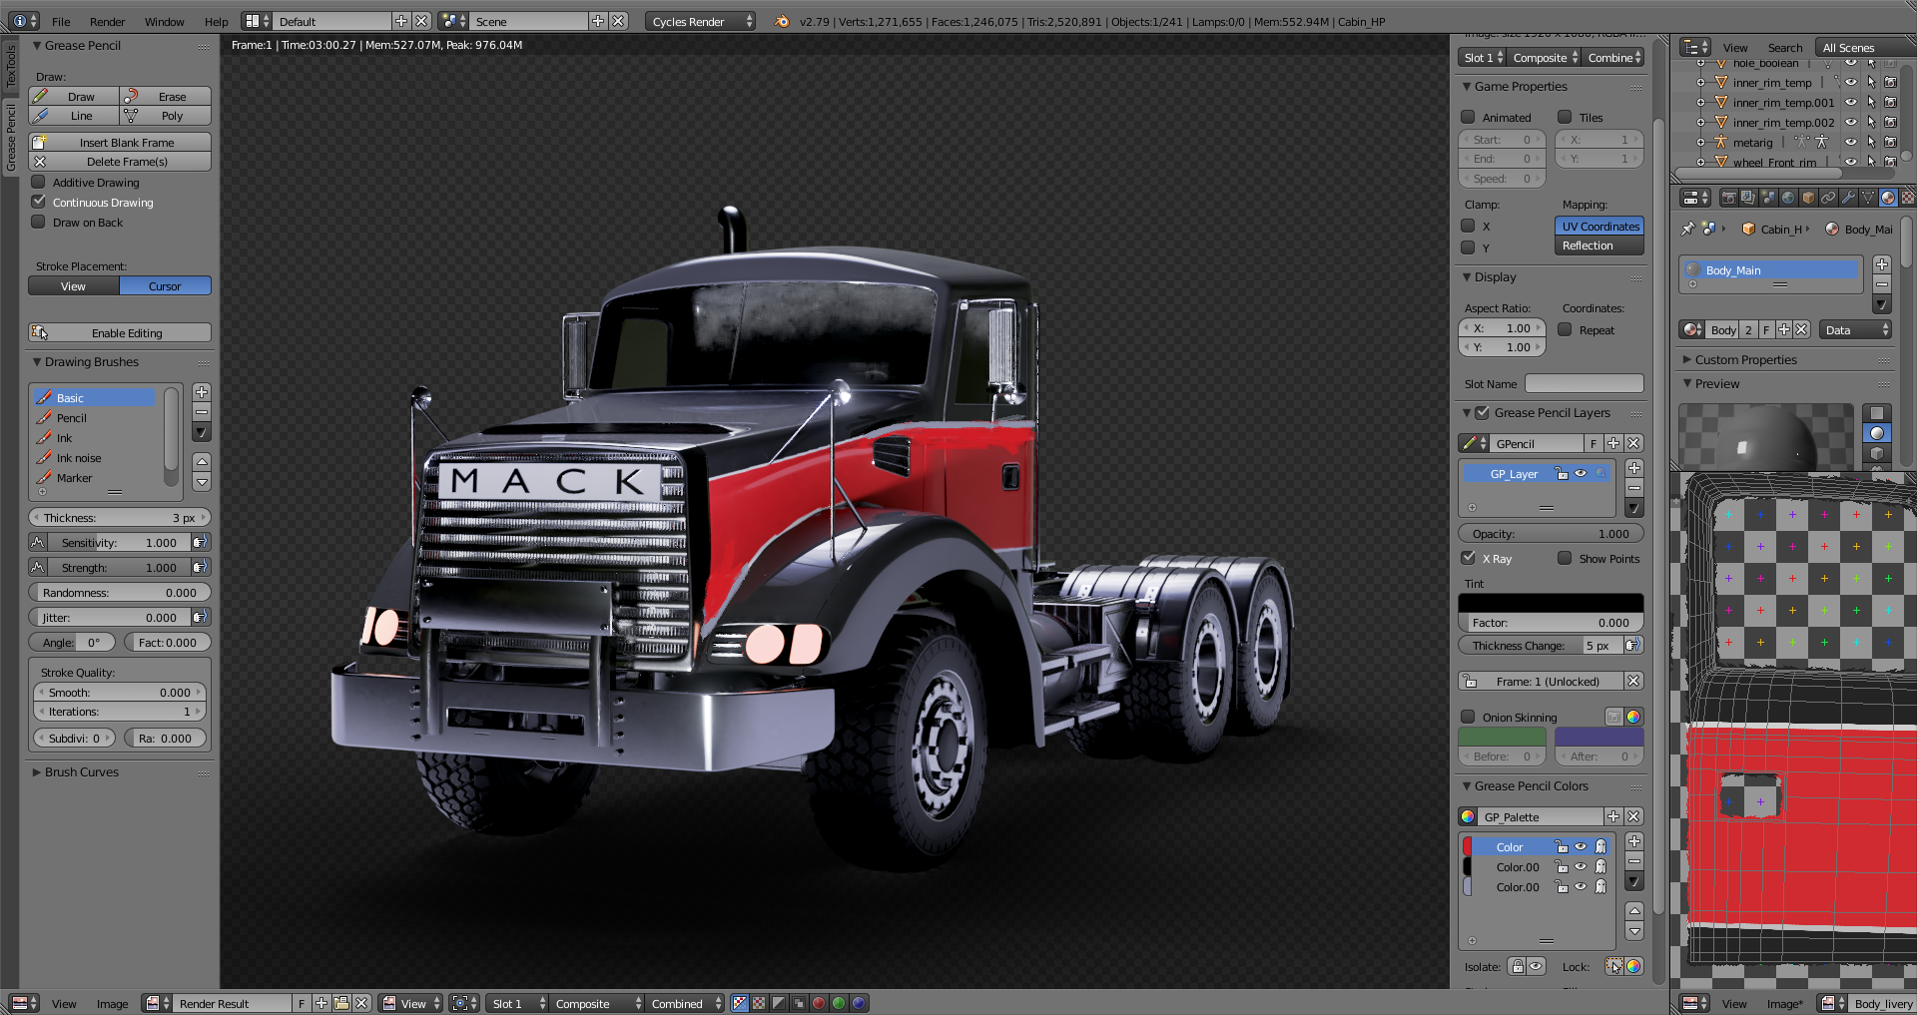Click the black Tint color swatch
The height and width of the screenshot is (1015, 1917).
pyautogui.click(x=1551, y=603)
